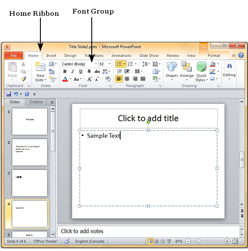This screenshot has height=251, width=248.
Task: Switch to the Outline pane tab
Action: point(36,102)
